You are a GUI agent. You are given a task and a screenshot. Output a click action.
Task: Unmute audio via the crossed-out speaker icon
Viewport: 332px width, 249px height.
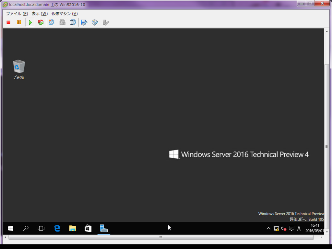pos(283,228)
